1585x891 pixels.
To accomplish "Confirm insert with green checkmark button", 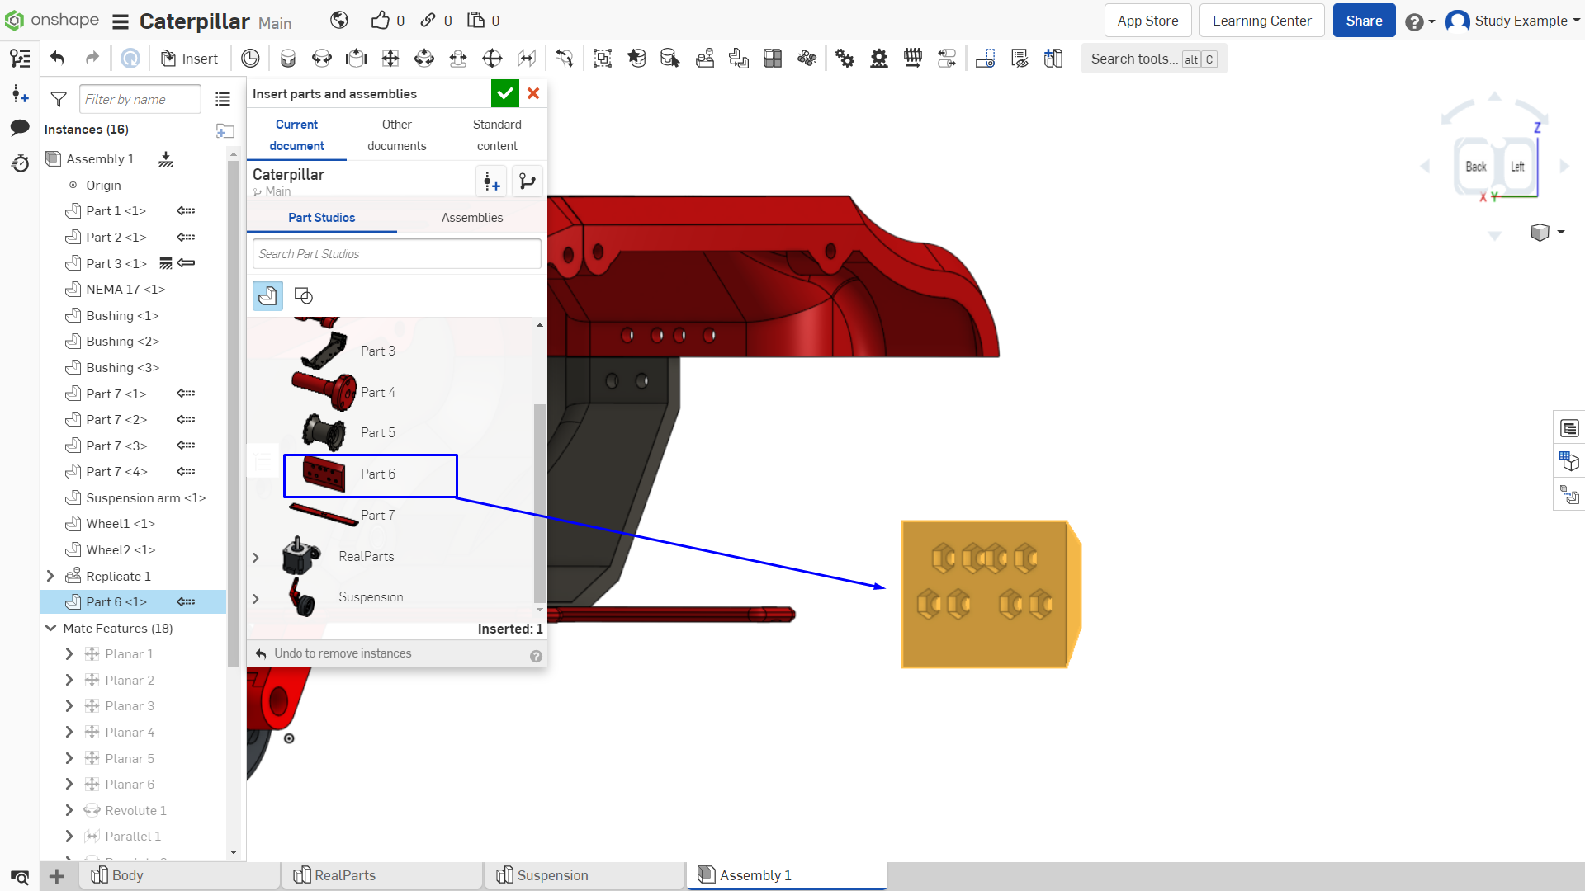I will pyautogui.click(x=504, y=94).
